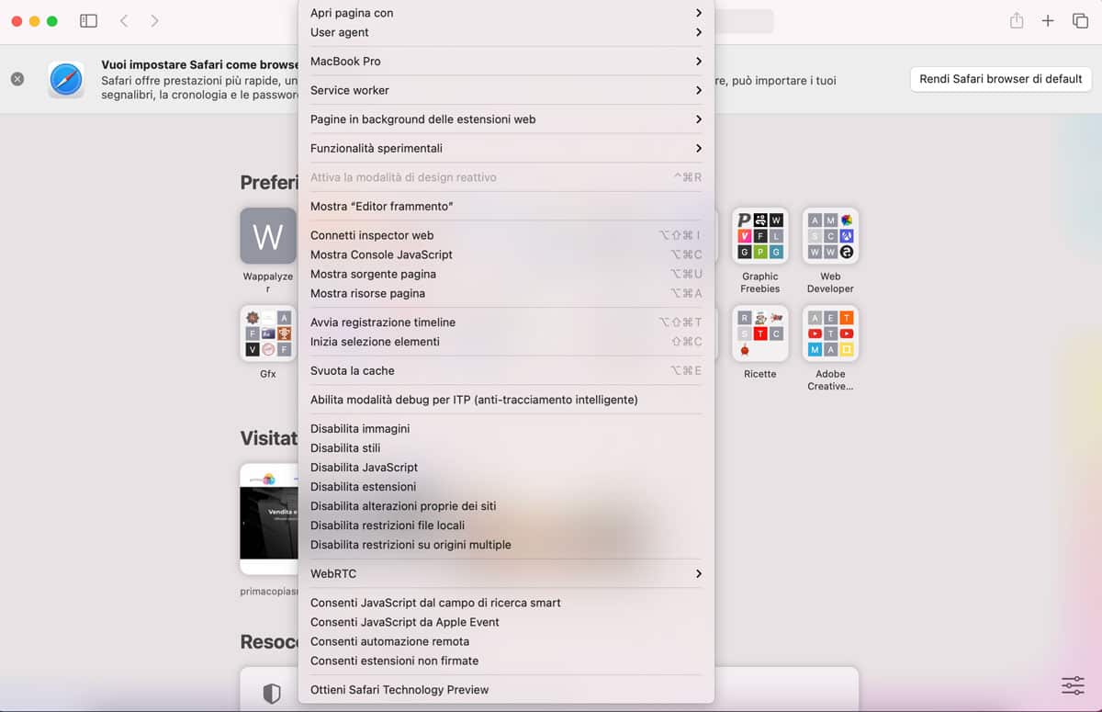Toggle Disabilita immagini menu entry
The height and width of the screenshot is (712, 1102).
coord(506,429)
